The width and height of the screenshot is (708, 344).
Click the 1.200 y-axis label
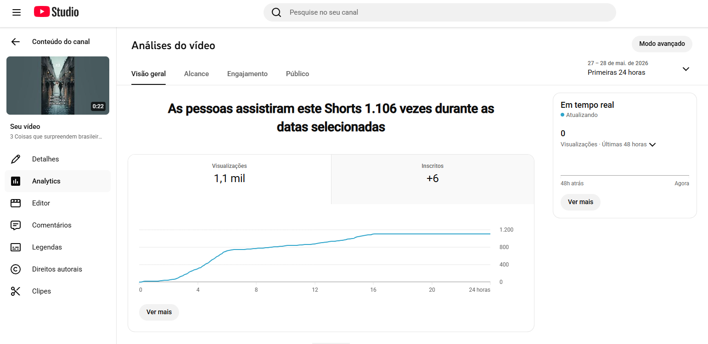(x=506, y=230)
